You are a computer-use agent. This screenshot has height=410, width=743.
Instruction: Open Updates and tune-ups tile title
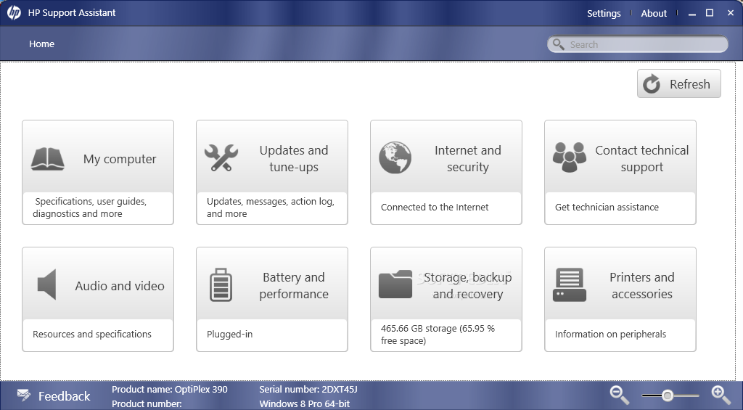[294, 158]
